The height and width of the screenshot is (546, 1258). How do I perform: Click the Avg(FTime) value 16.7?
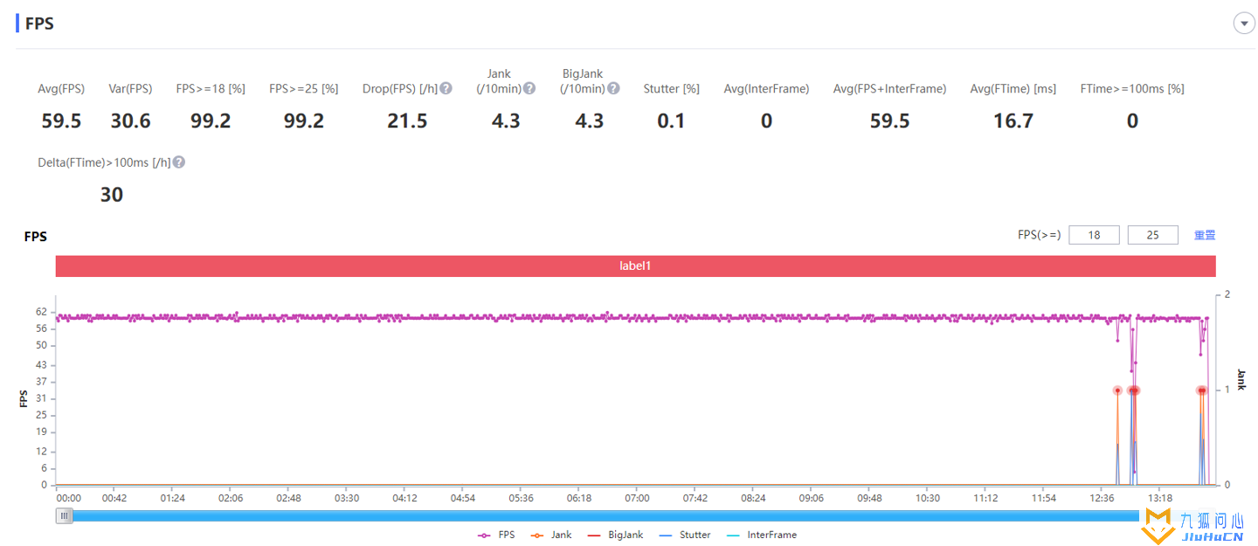(x=1013, y=121)
